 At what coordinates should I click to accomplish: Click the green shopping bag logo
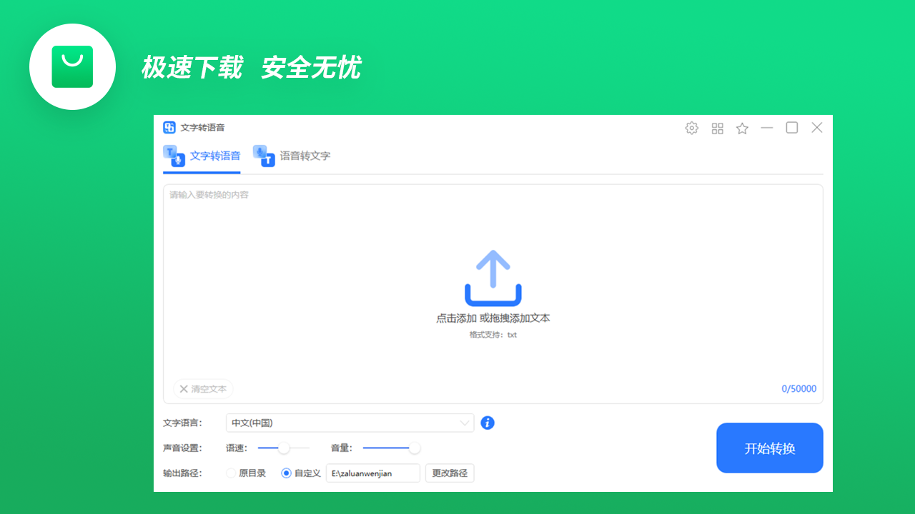72,66
